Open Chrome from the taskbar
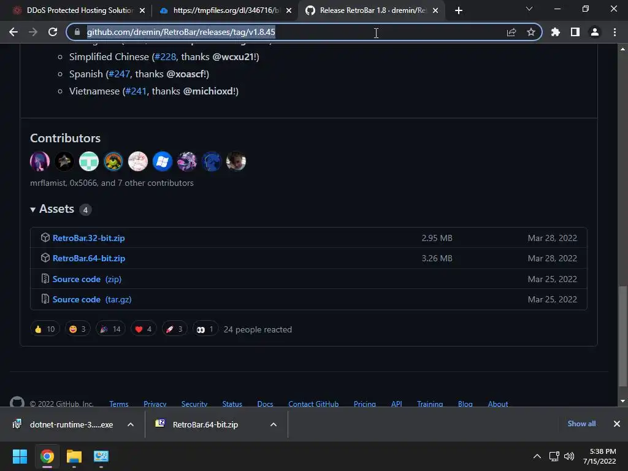 click(47, 456)
